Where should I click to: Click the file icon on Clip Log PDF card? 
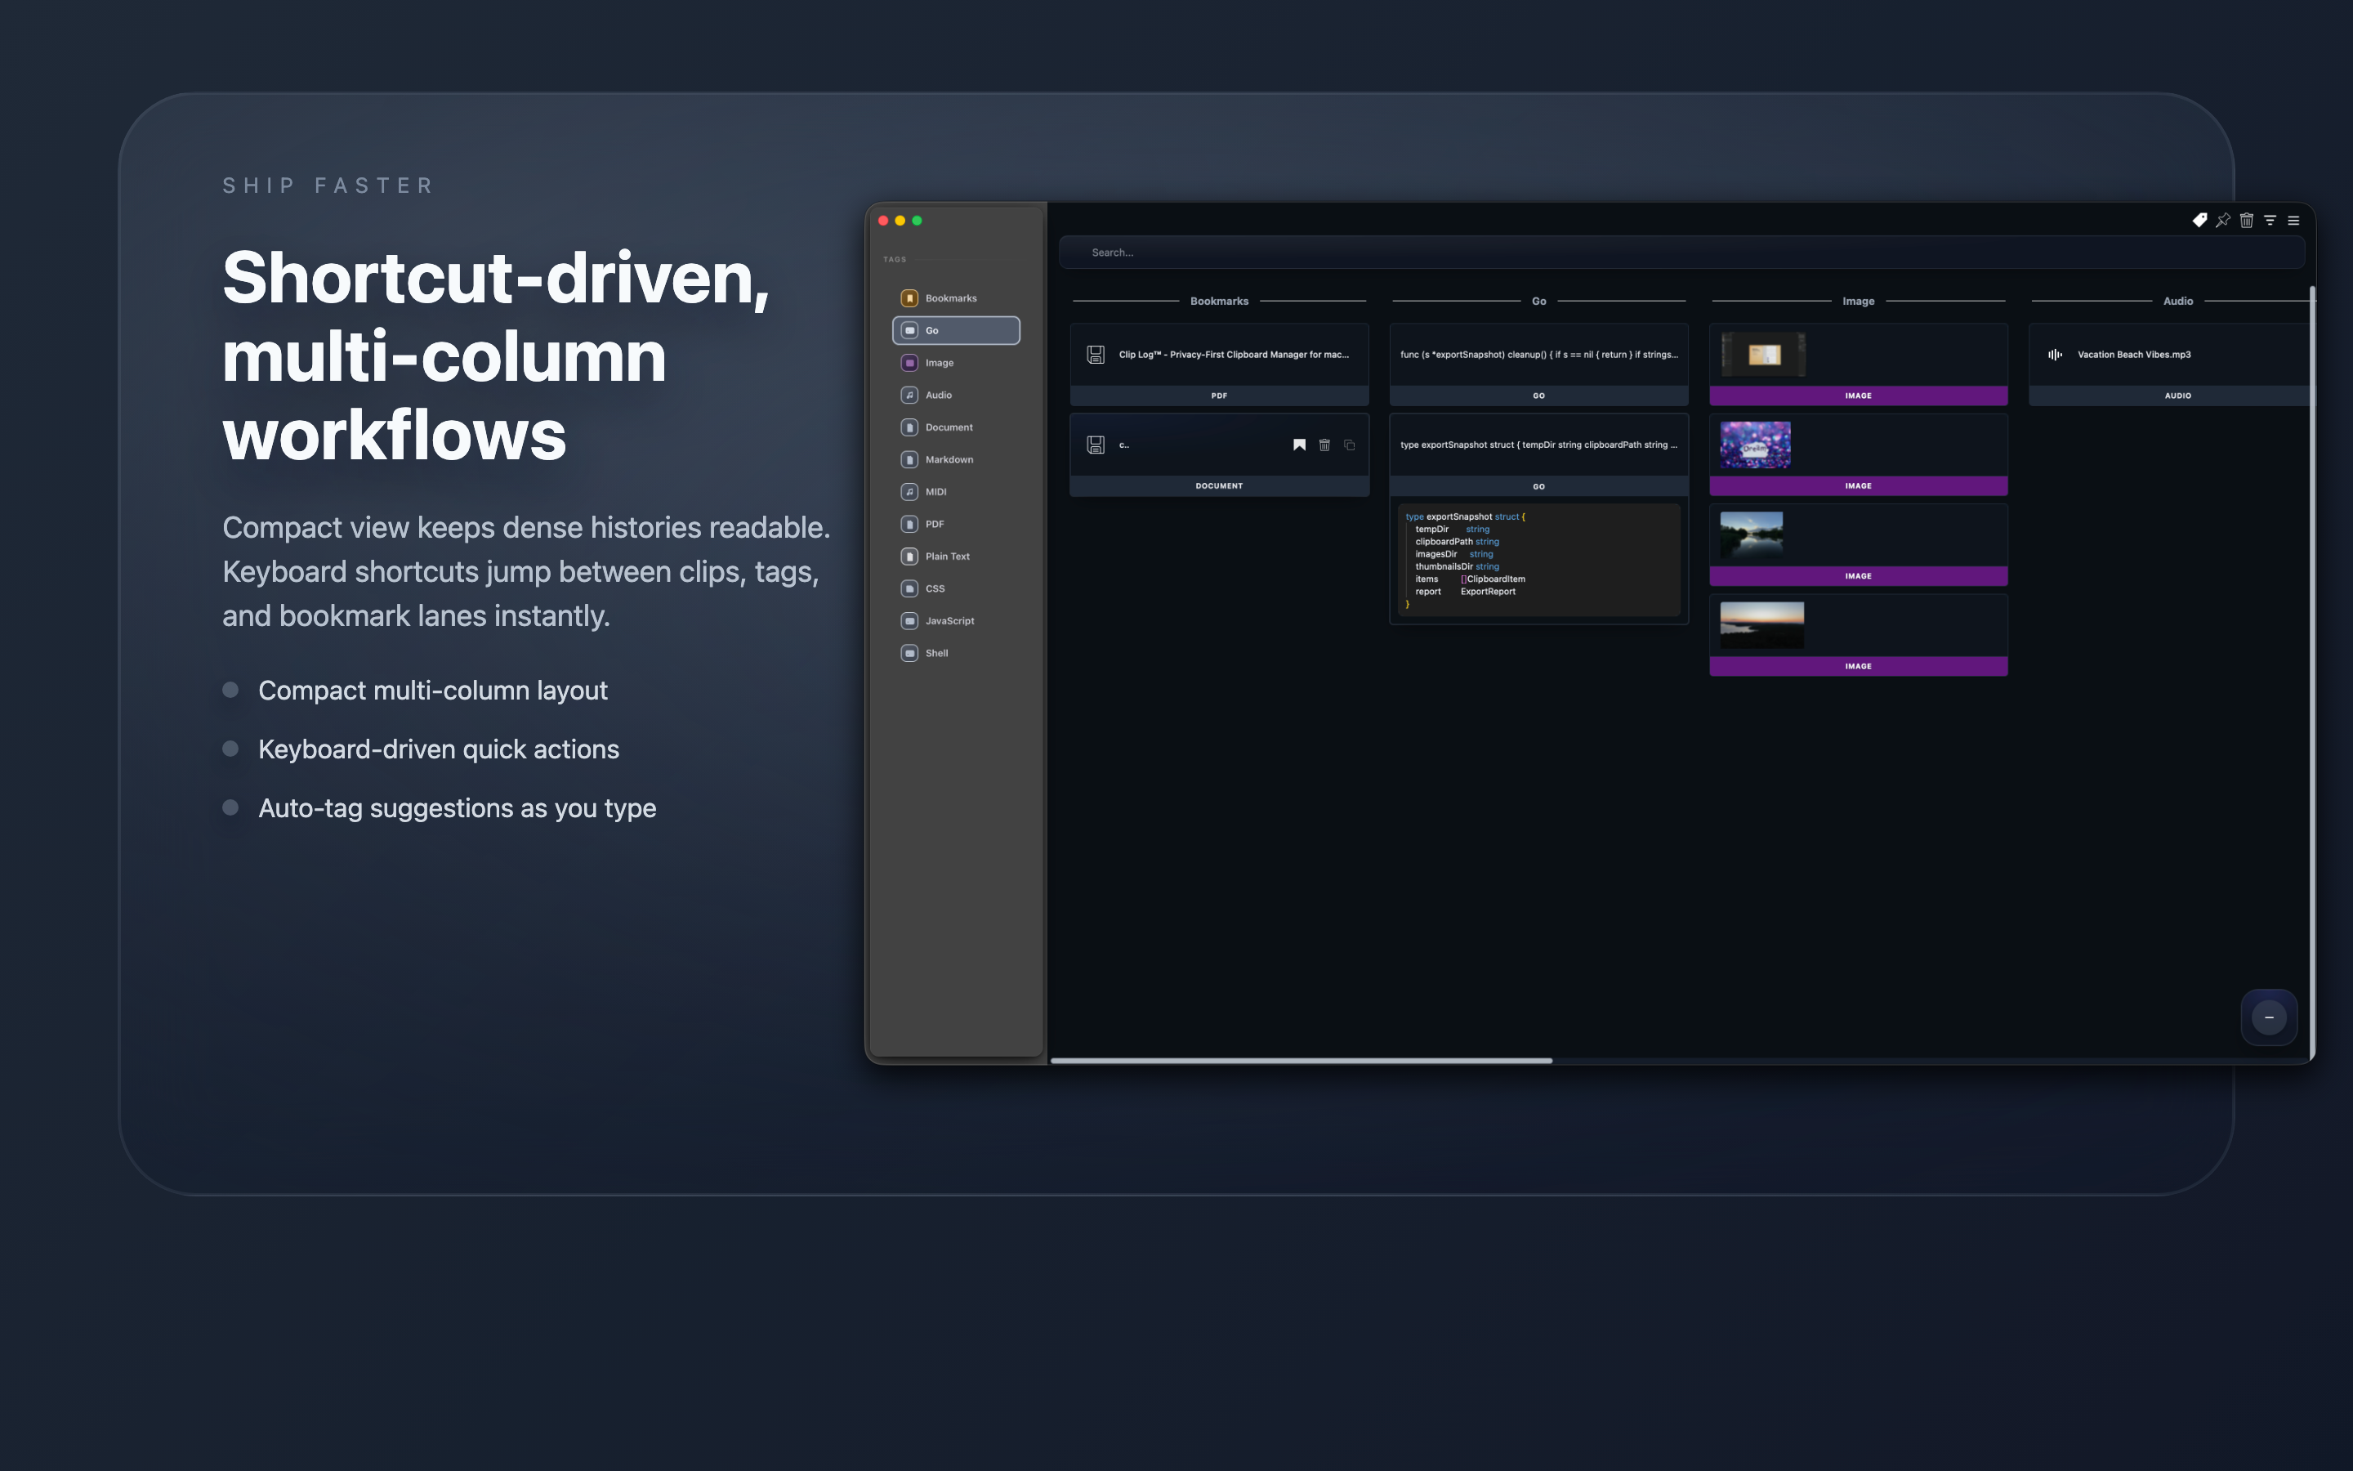pos(1096,354)
